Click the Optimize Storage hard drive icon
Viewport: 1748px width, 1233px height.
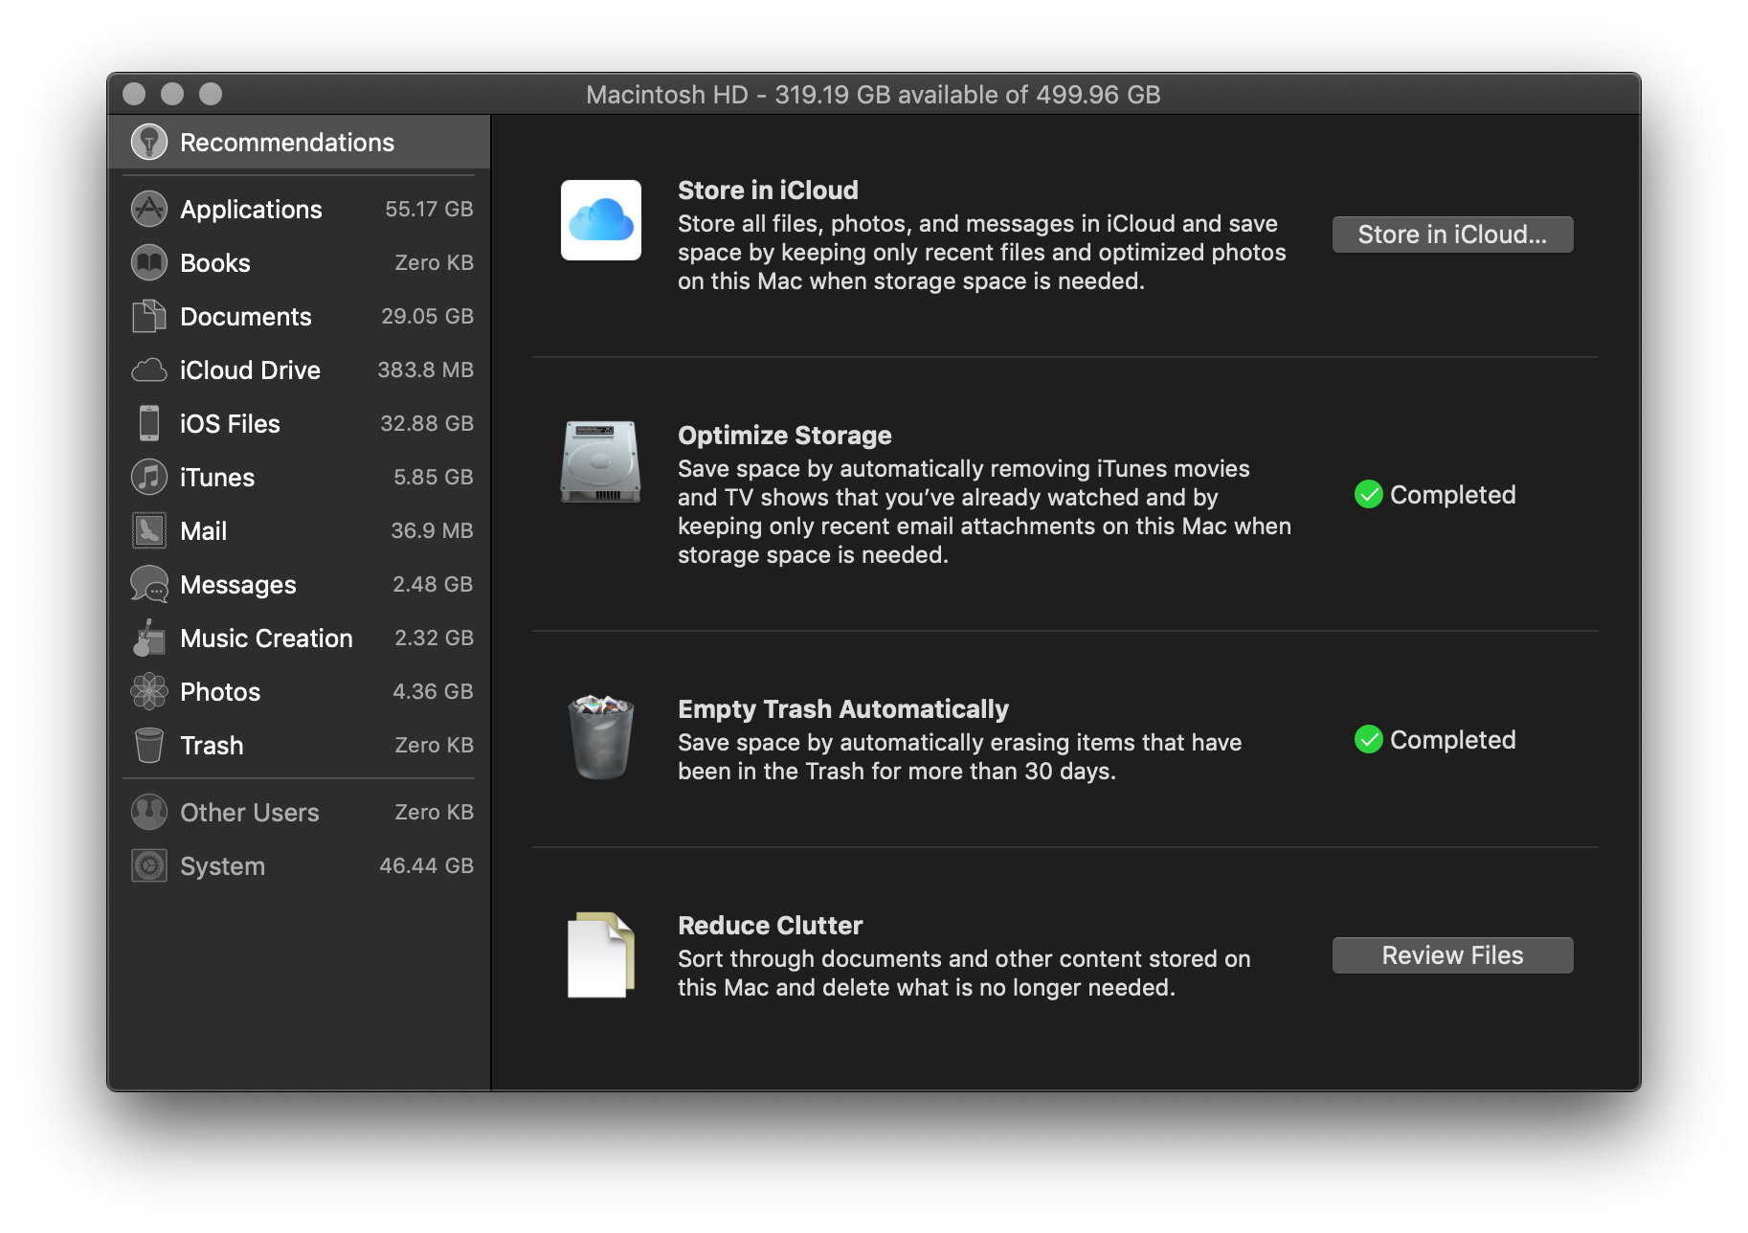click(601, 461)
